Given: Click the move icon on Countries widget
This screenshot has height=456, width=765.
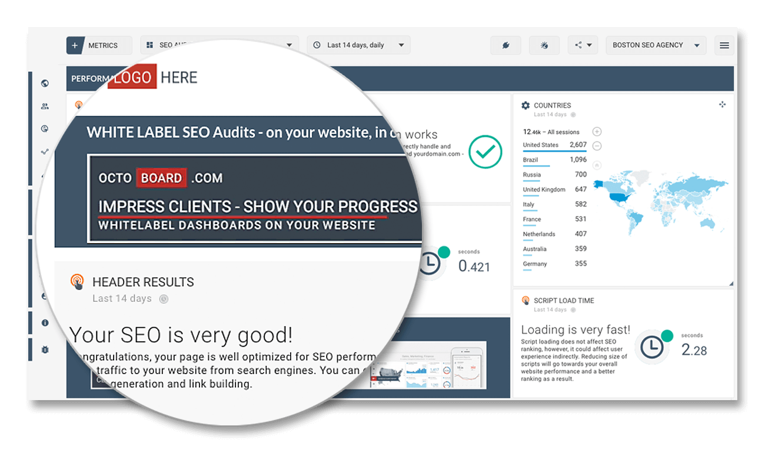Looking at the screenshot, I should pos(723,105).
